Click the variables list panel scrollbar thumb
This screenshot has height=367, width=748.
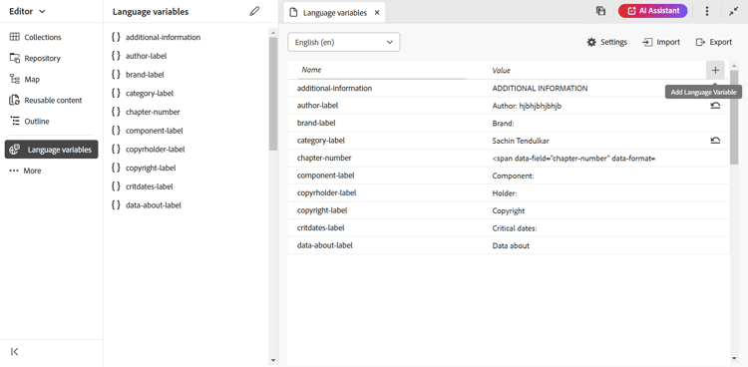[273, 94]
